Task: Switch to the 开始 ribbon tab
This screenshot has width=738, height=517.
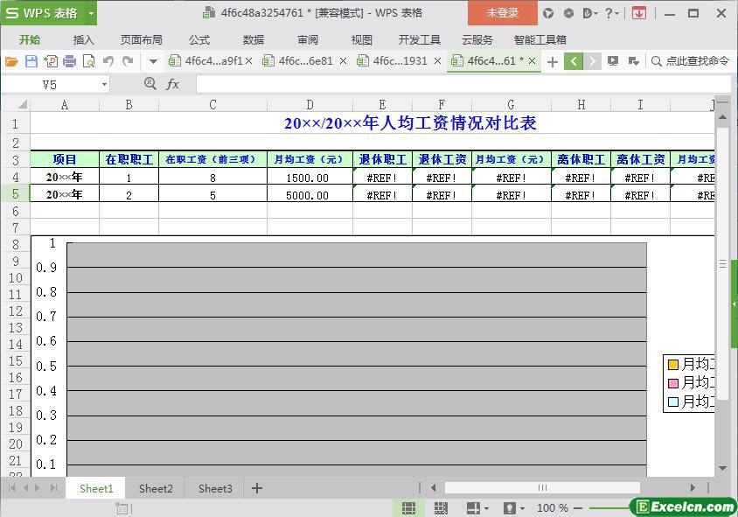Action: click(30, 40)
